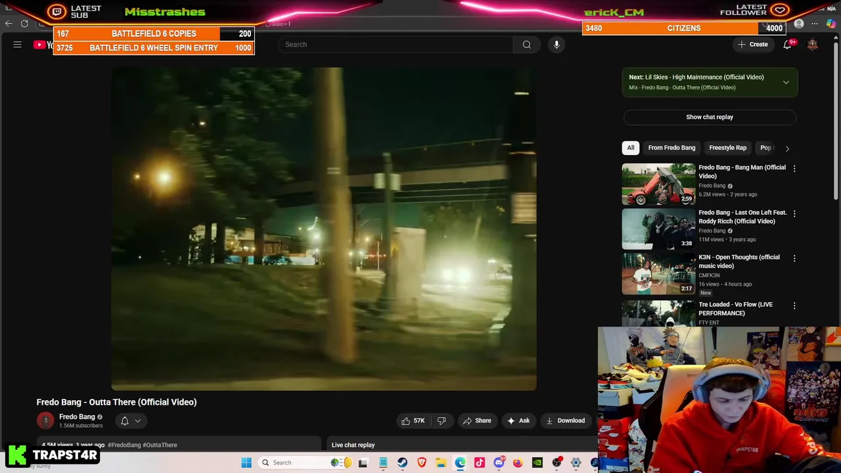The height and width of the screenshot is (473, 841).
Task: Open options for Last One Left video
Action: 794,214
